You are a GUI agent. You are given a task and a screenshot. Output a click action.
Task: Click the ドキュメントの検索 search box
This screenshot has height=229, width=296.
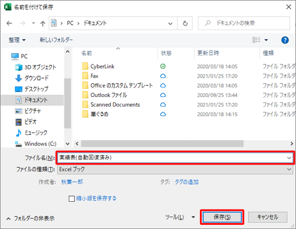point(244,23)
